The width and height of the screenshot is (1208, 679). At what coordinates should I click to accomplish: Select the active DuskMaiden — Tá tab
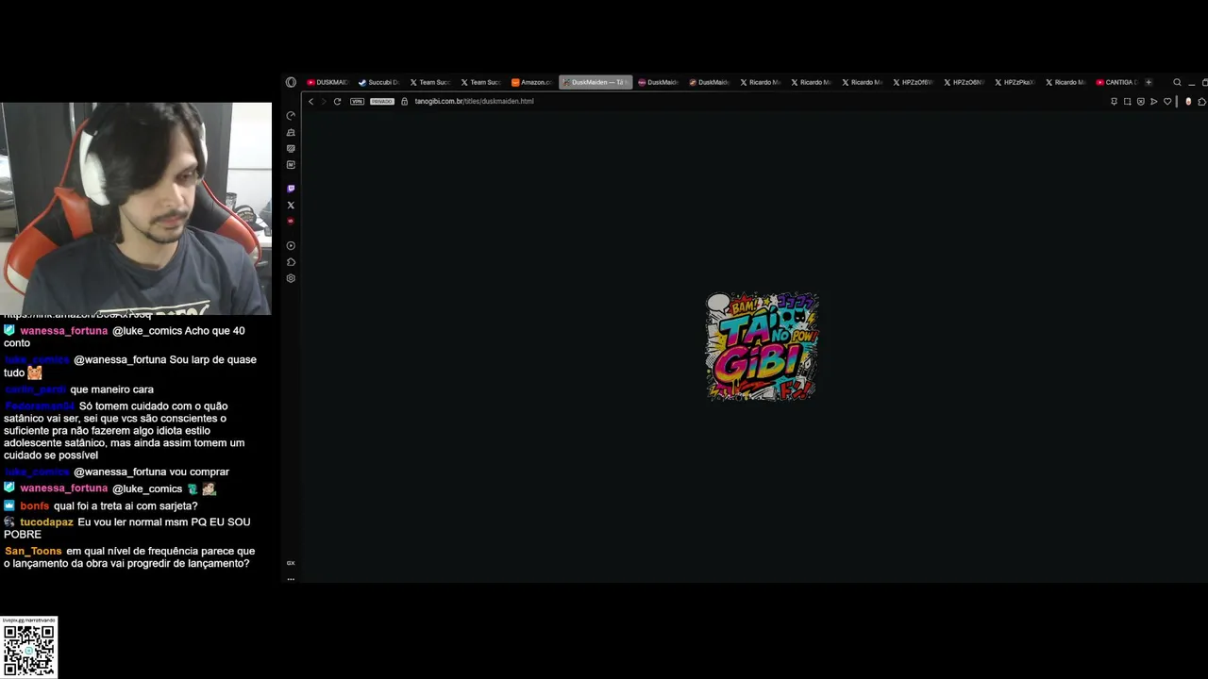[596, 82]
